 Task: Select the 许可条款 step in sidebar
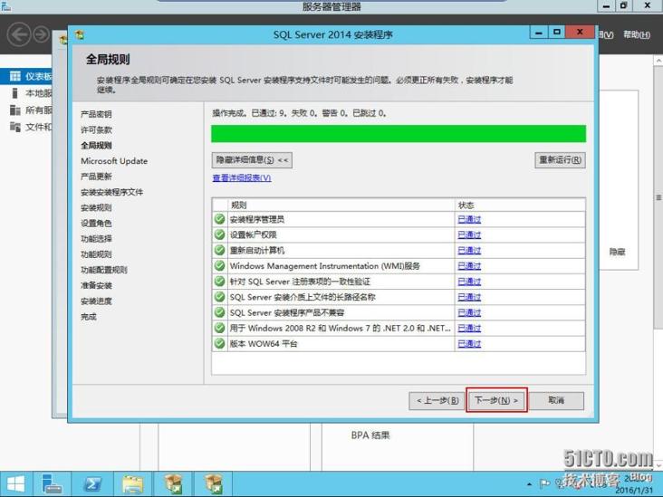[96, 129]
